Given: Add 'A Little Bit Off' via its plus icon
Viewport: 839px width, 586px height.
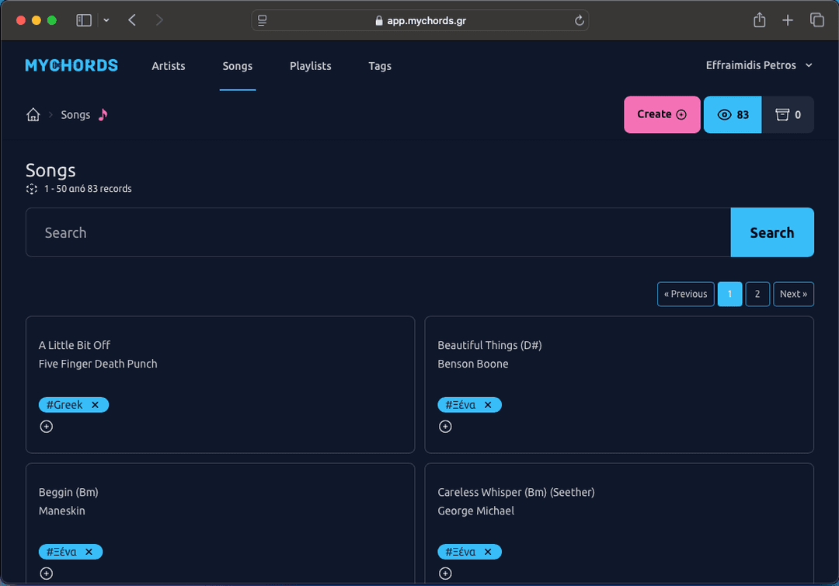Looking at the screenshot, I should (x=46, y=426).
